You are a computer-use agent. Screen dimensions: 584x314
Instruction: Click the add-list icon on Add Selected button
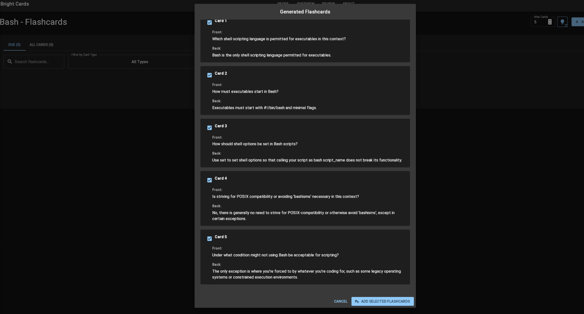tap(357, 301)
